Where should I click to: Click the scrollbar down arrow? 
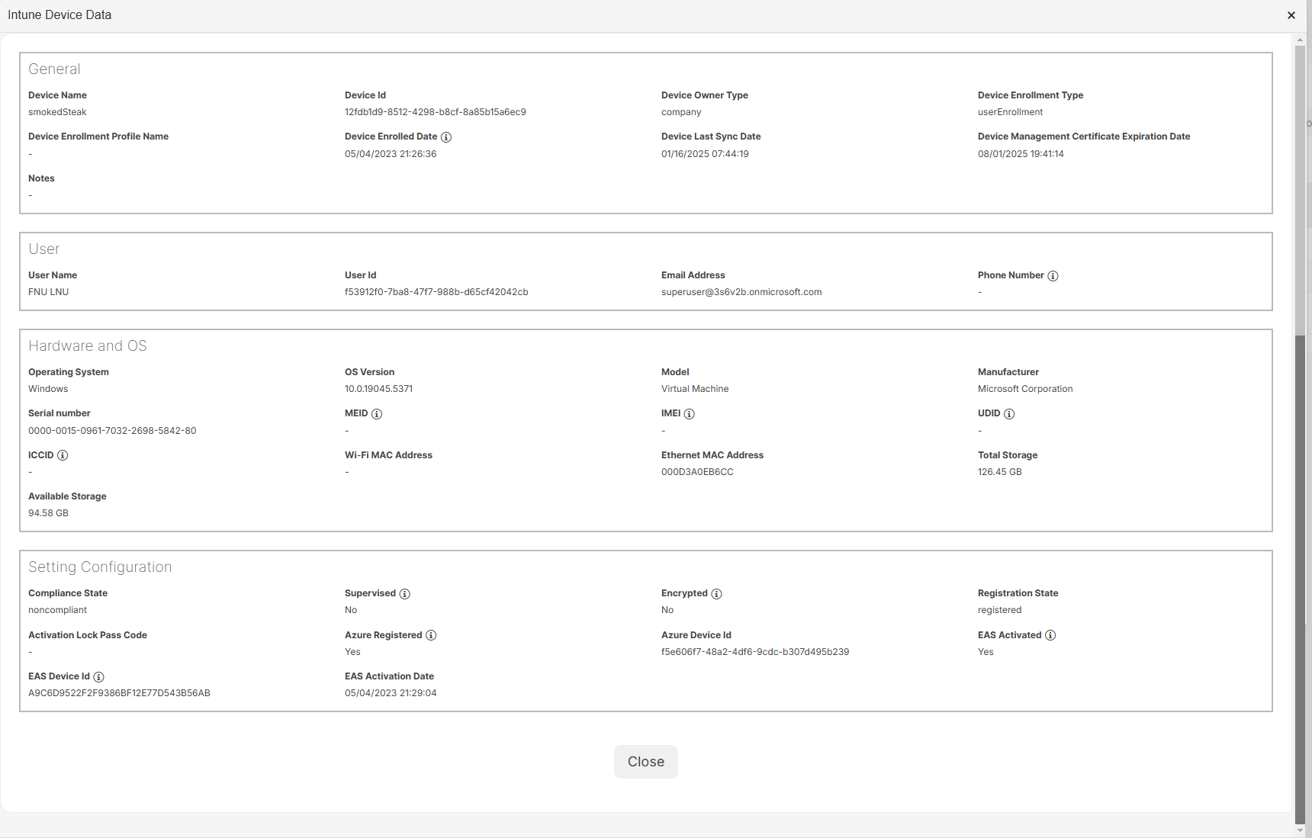pyautogui.click(x=1301, y=830)
